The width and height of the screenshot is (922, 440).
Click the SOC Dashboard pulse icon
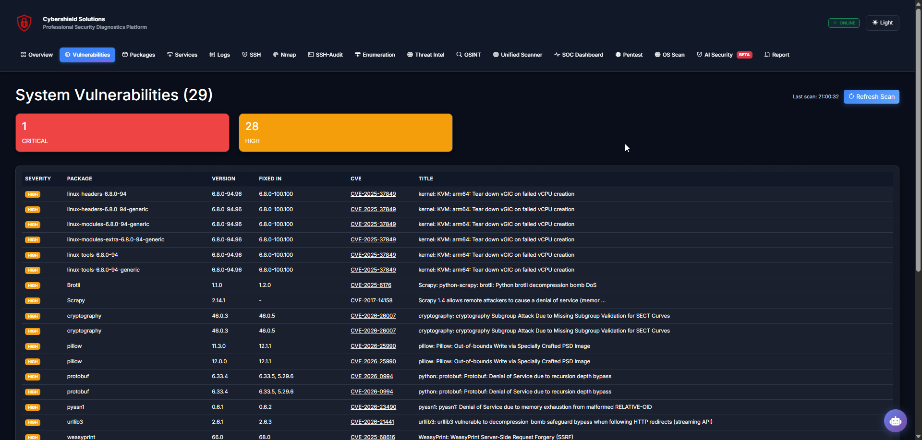(557, 55)
